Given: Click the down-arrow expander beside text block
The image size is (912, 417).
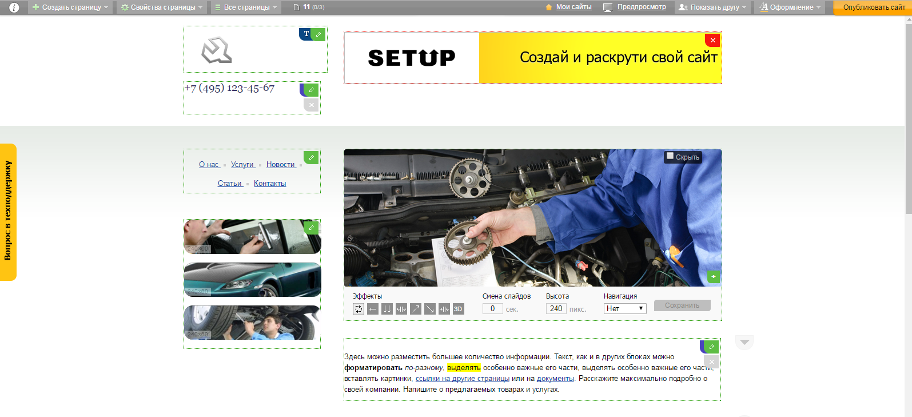Looking at the screenshot, I should tap(744, 342).
